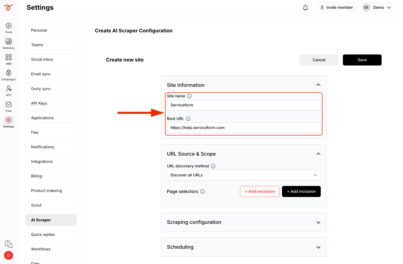Open notifications bell
The width and height of the screenshot is (403, 264).
(x=305, y=8)
